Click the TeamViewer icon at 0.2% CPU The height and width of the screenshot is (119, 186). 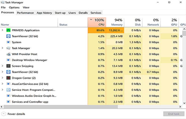click(x=8, y=72)
